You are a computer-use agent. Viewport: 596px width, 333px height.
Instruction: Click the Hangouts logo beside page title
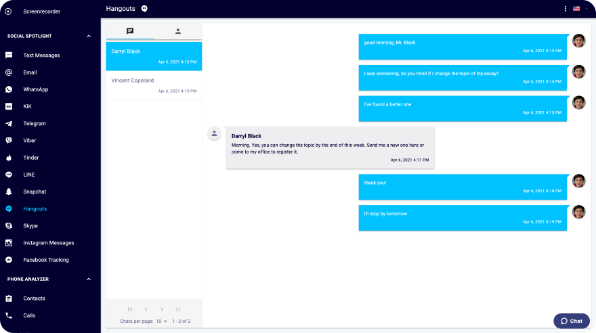click(x=144, y=9)
